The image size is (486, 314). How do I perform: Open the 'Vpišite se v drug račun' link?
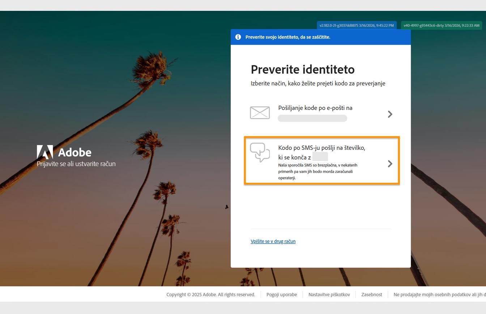click(x=273, y=241)
